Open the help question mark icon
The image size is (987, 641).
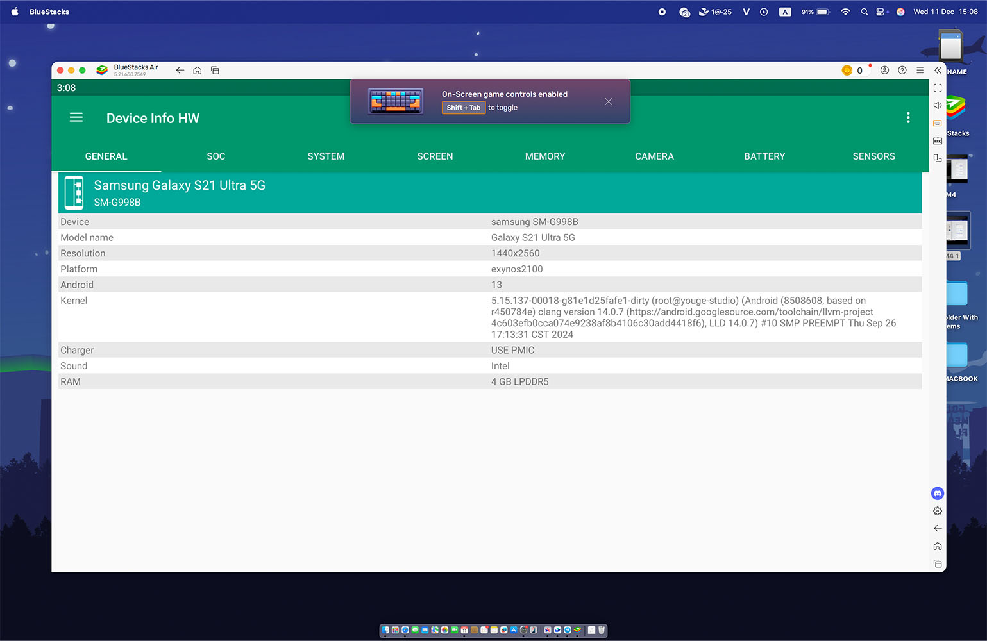point(902,71)
